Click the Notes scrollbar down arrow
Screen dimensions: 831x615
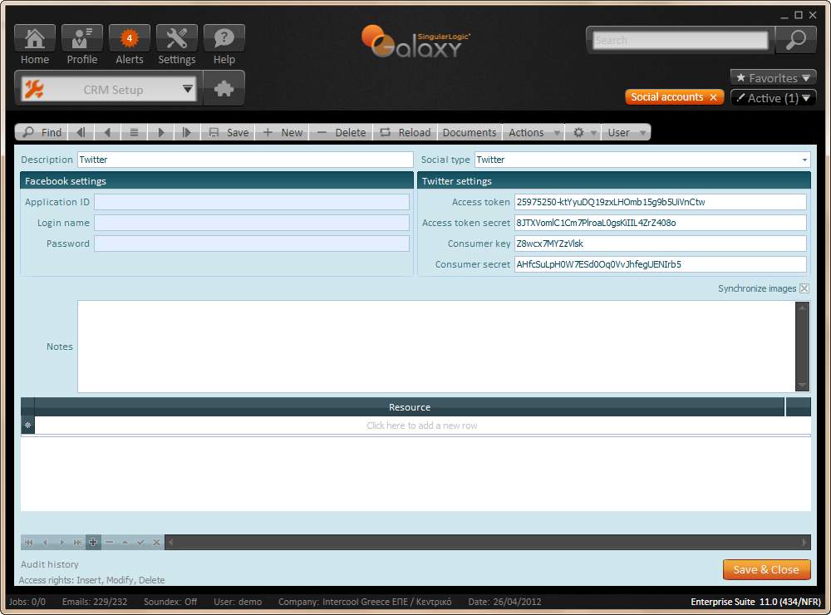[x=803, y=386]
